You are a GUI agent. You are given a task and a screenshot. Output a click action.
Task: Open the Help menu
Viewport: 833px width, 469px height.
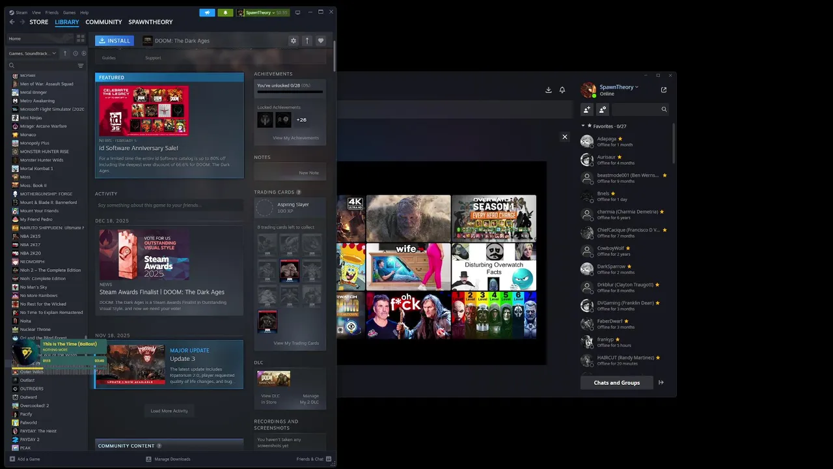click(85, 12)
